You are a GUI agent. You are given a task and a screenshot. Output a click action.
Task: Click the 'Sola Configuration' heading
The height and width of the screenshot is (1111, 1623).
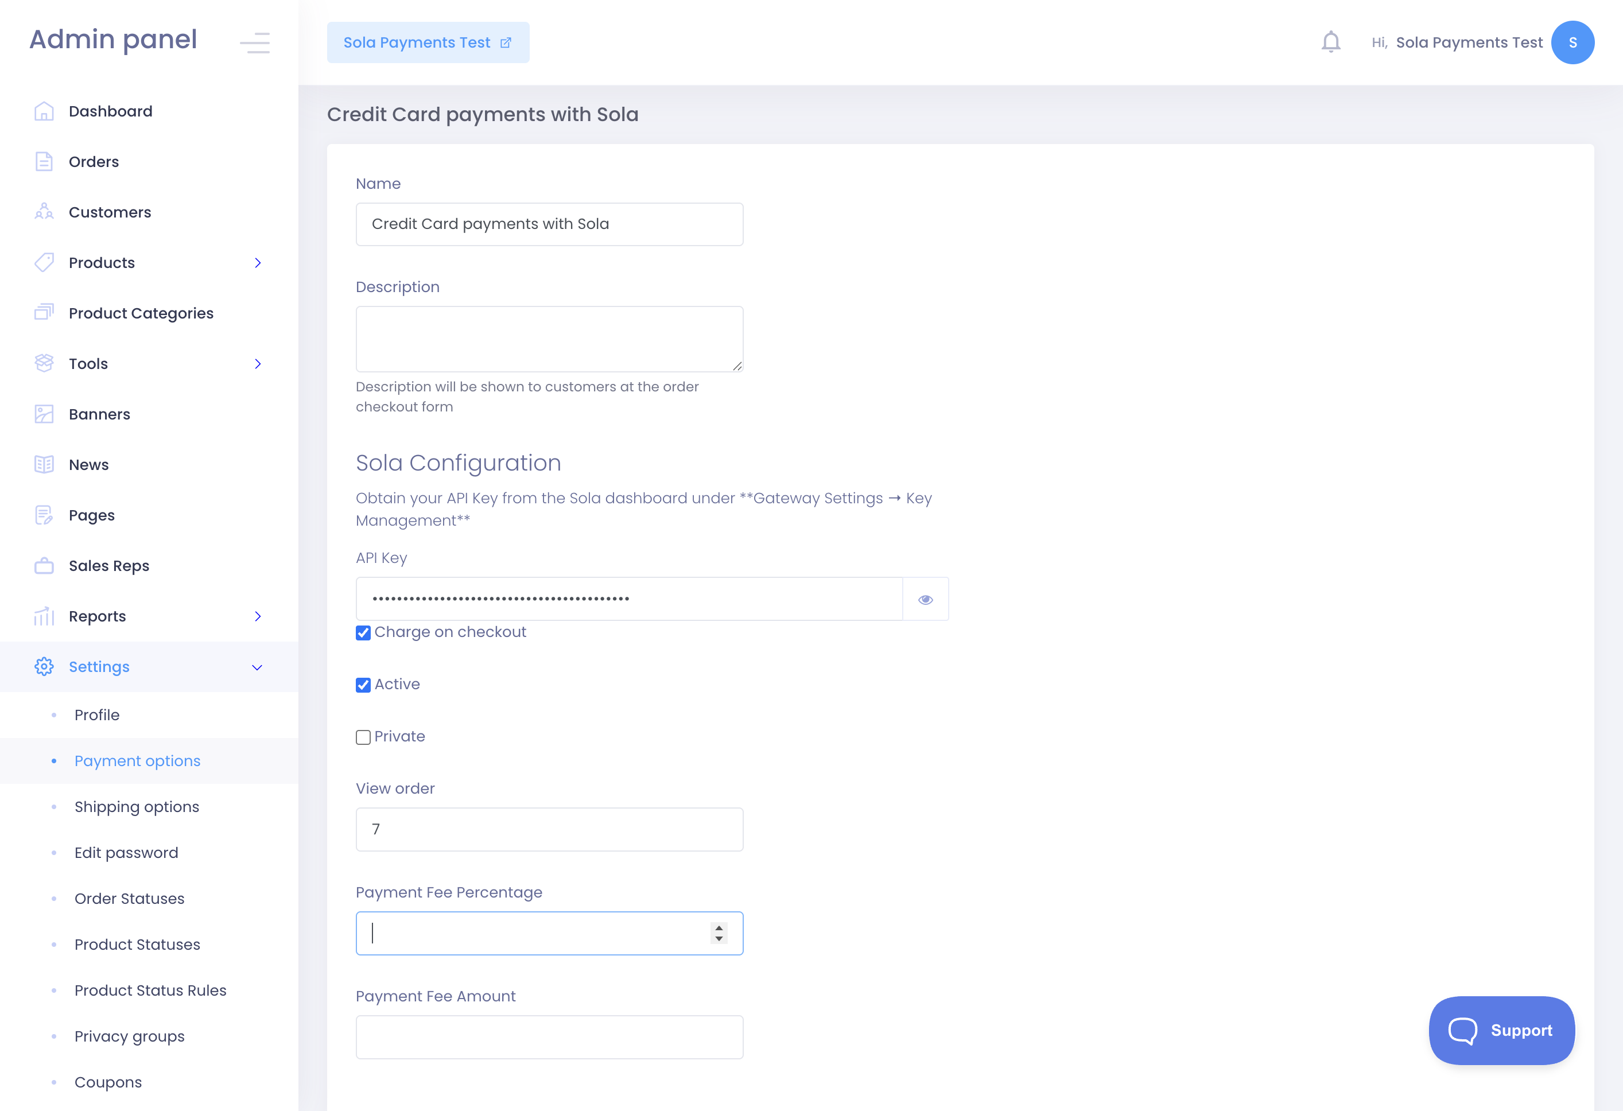click(x=458, y=463)
